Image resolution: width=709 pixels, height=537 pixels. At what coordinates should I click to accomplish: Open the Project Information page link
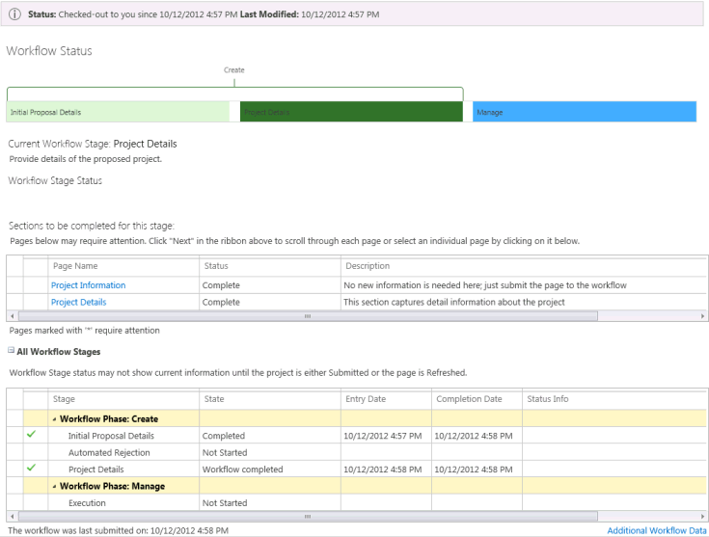(x=88, y=285)
